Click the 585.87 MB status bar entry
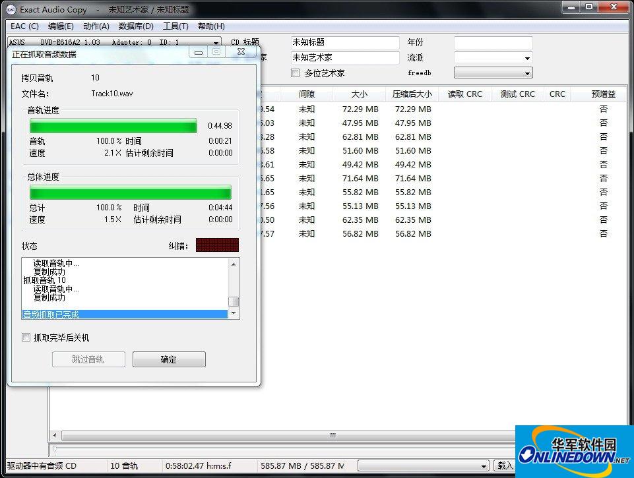The height and width of the screenshot is (478, 634). 302,466
